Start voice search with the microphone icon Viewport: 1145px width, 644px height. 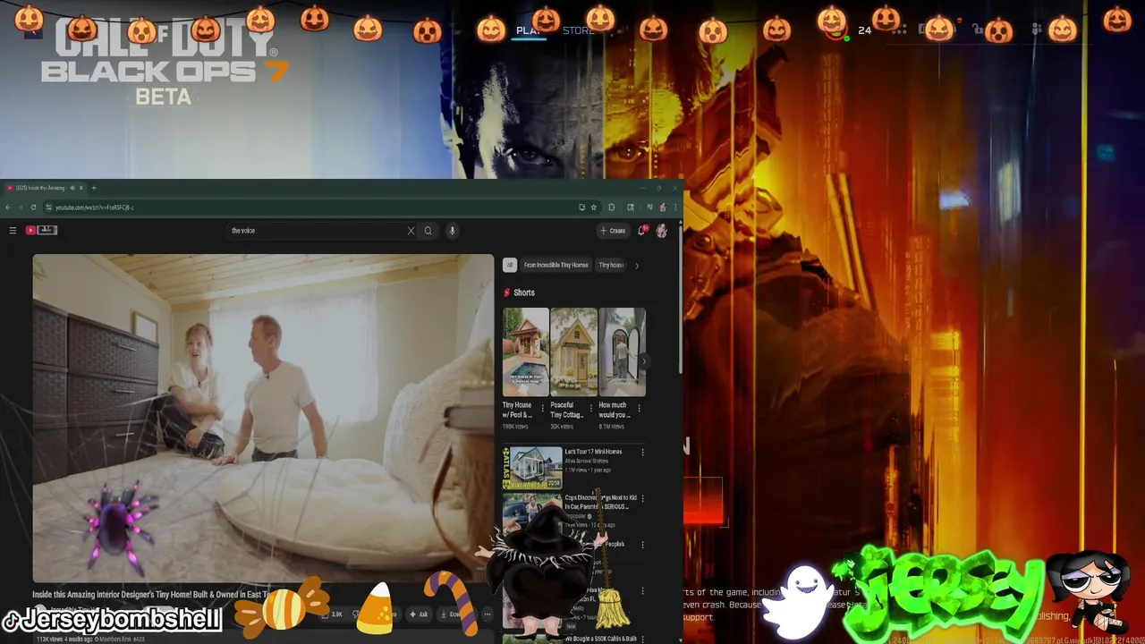click(452, 231)
